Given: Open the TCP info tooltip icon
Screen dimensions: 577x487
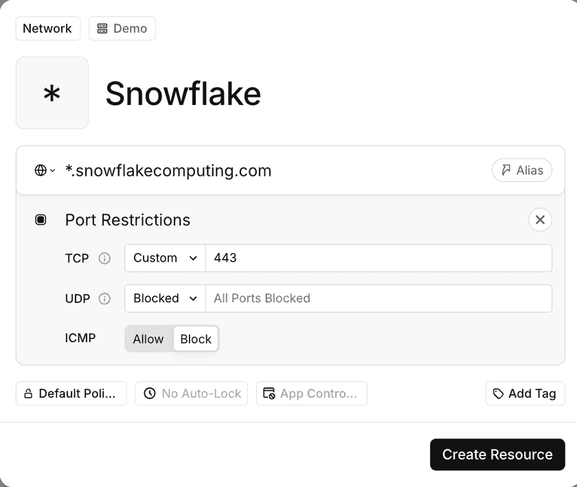Looking at the screenshot, I should [104, 258].
